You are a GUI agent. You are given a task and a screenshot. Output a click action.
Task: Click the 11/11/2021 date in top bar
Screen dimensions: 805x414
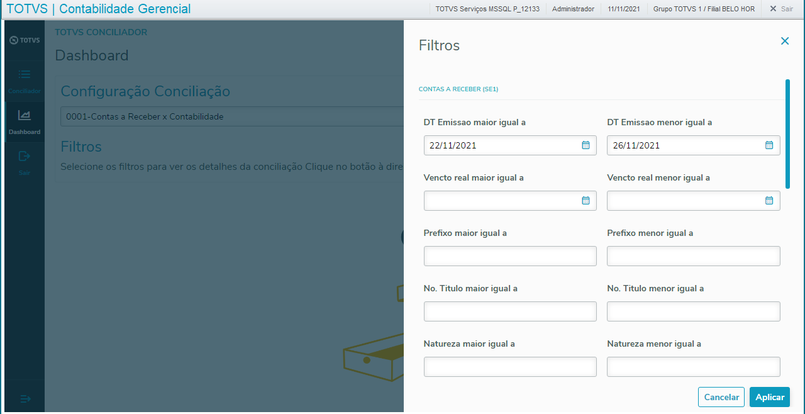pyautogui.click(x=624, y=9)
